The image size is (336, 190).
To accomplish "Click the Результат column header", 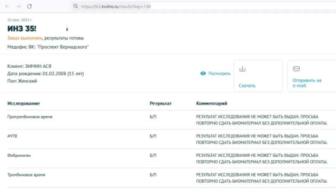I will click(x=160, y=103).
